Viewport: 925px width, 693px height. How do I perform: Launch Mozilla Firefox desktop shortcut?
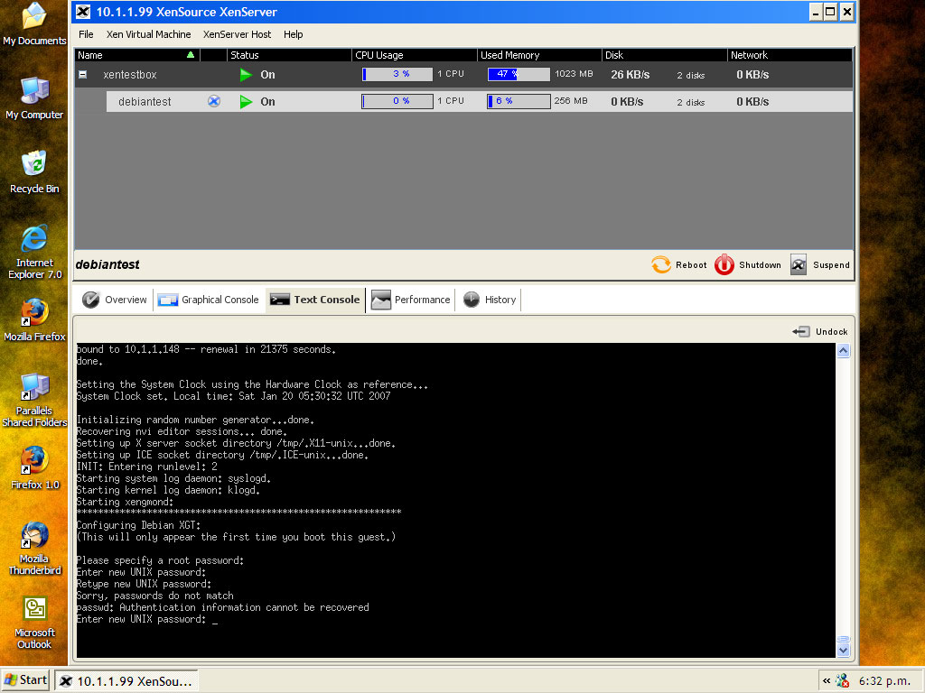(x=34, y=320)
